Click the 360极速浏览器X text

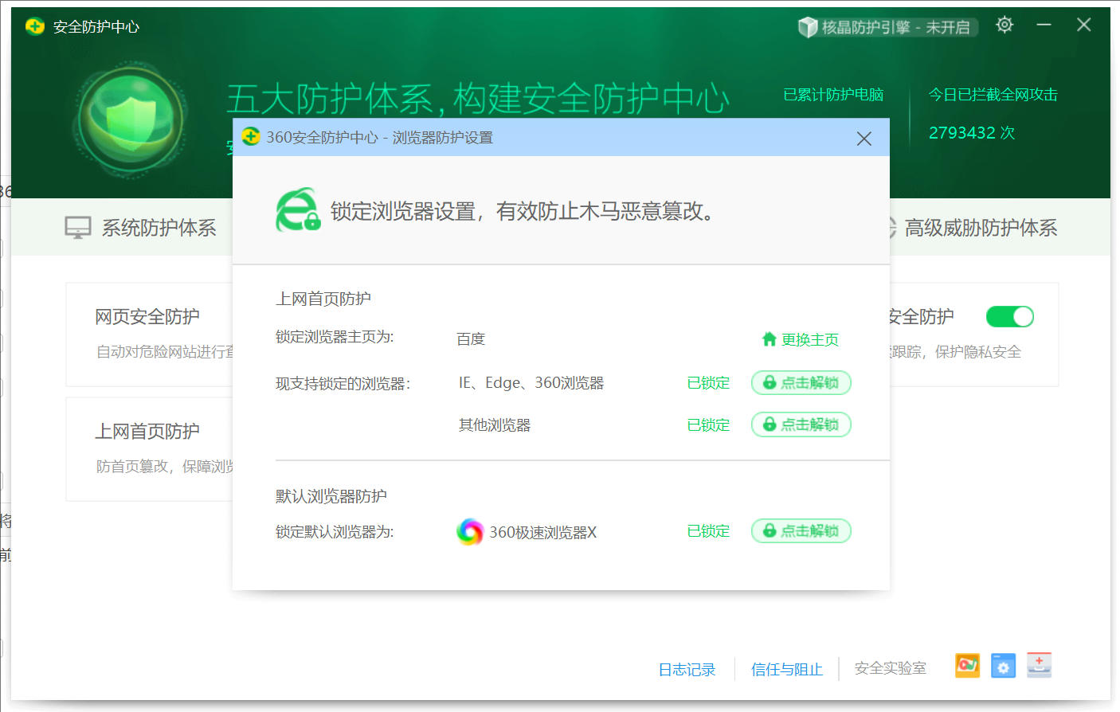542,532
